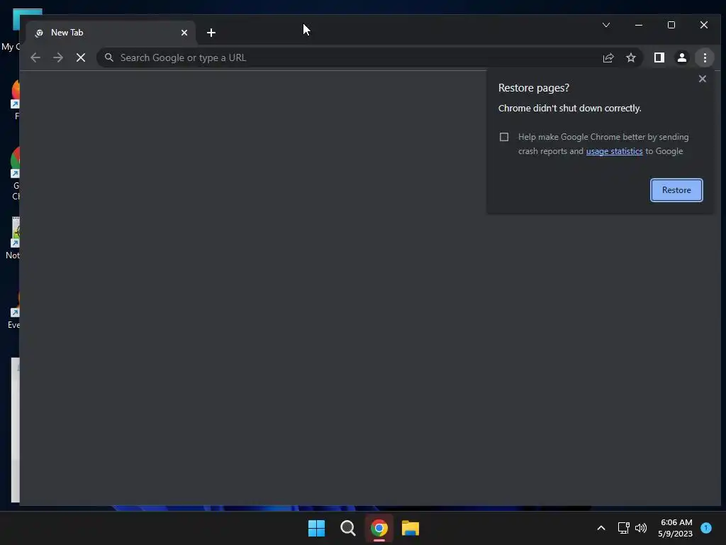Click the search magnifier in address bar
The width and height of the screenshot is (726, 545).
(x=108, y=57)
